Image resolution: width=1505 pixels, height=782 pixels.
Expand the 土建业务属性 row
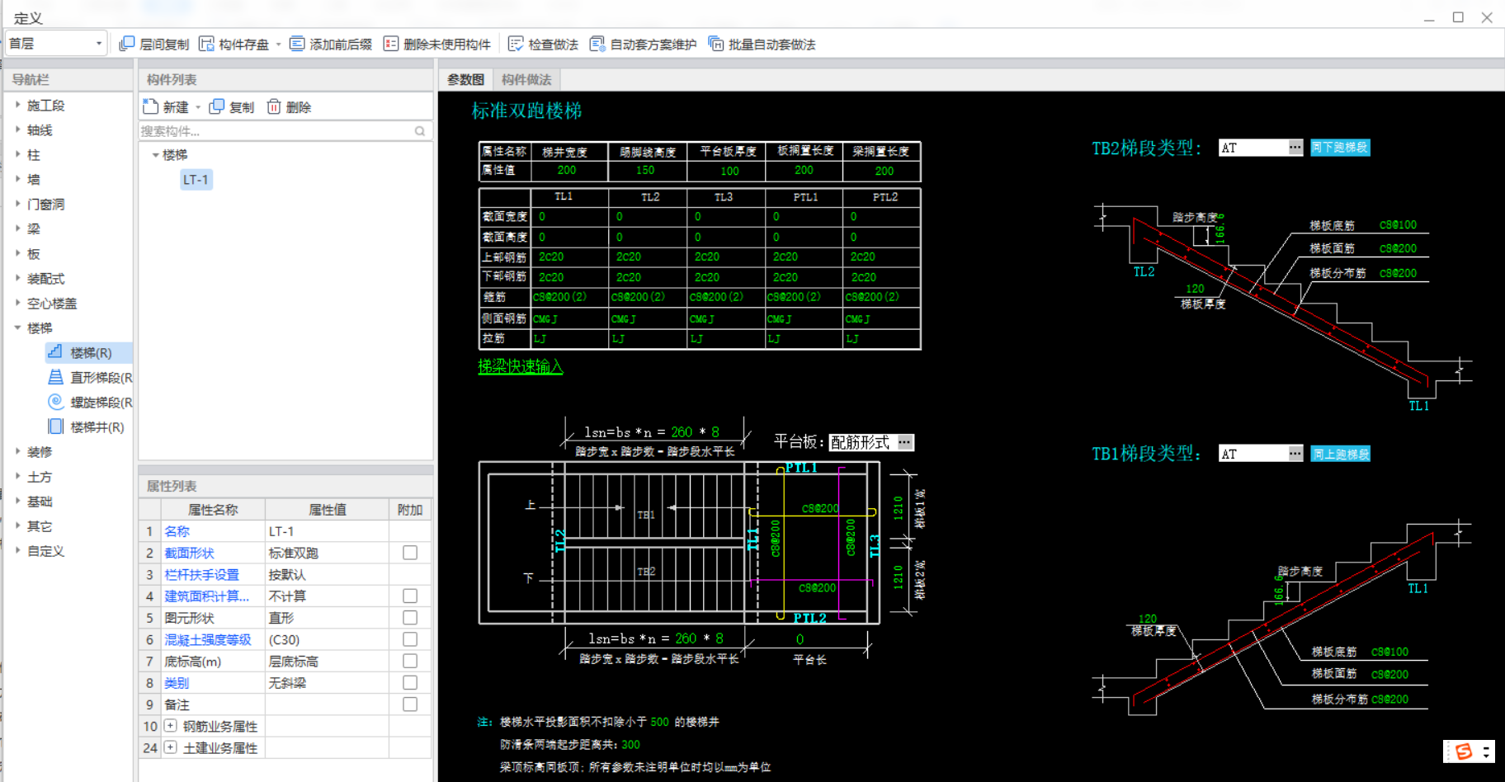point(170,747)
